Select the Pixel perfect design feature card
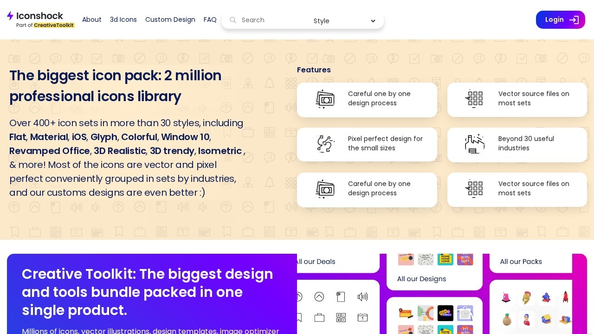594x334 pixels. coord(367,145)
